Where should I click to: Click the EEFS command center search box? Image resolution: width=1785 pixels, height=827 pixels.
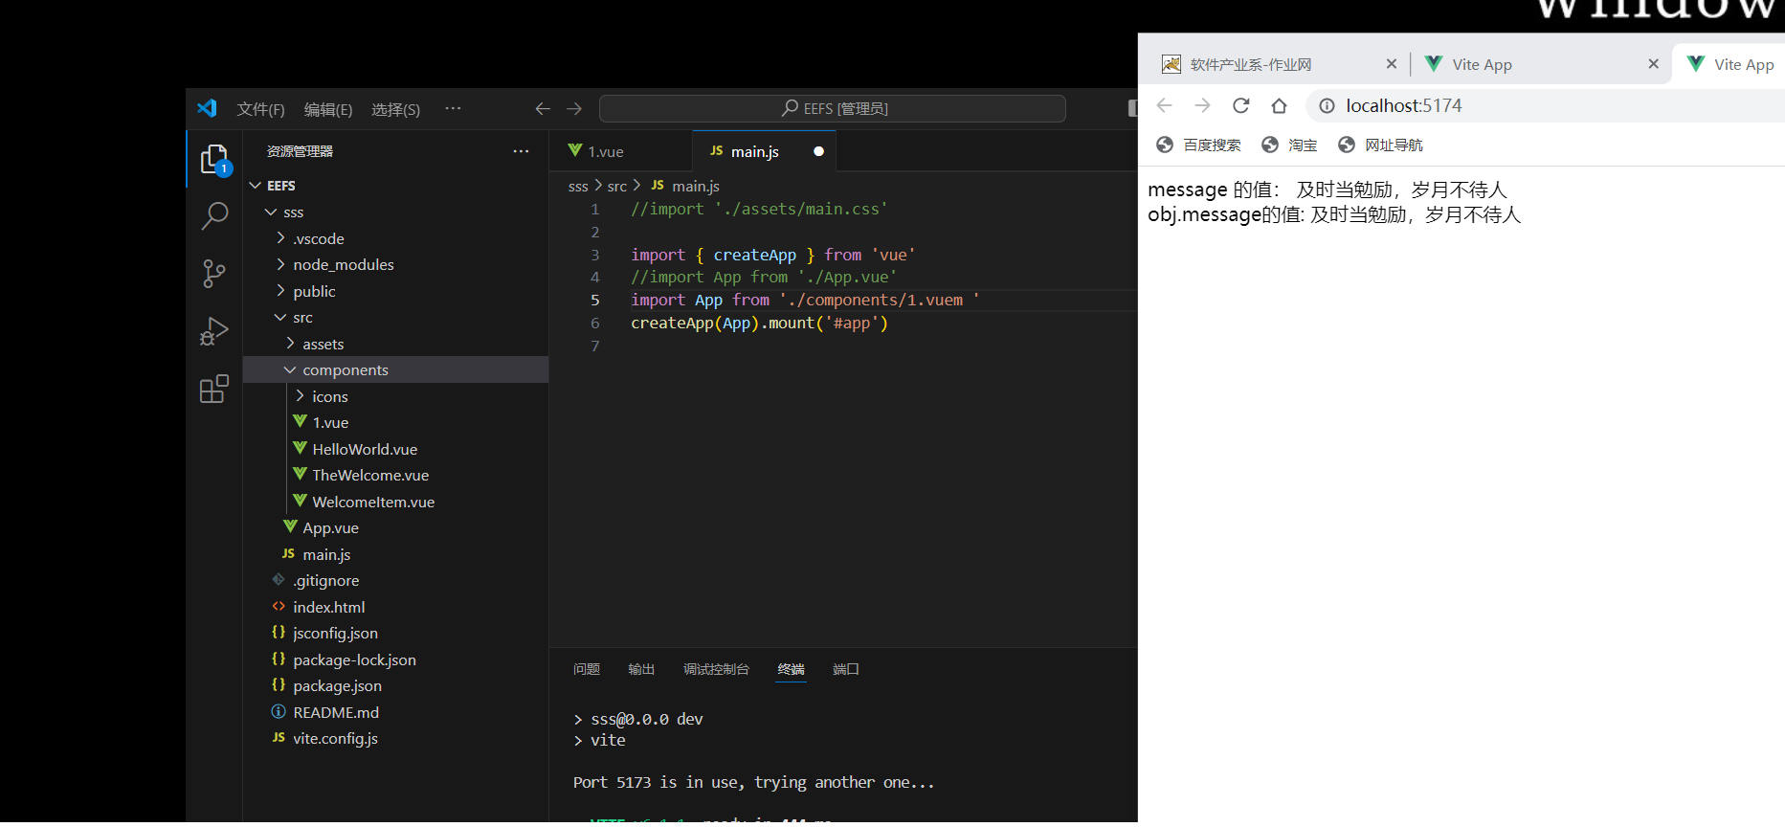pyautogui.click(x=833, y=108)
